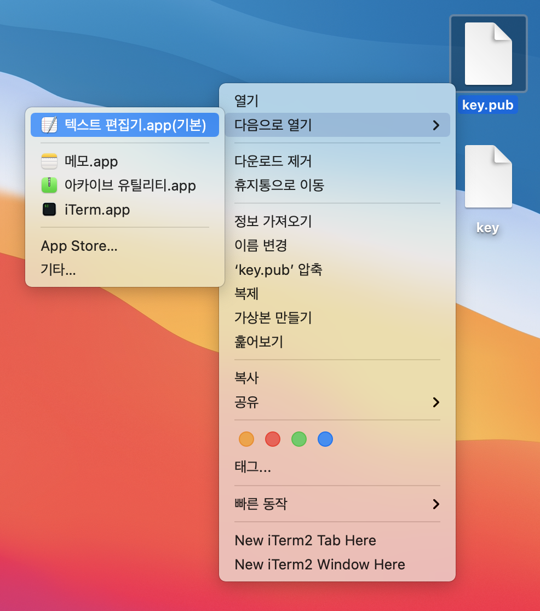Expand the 공유 submenu arrow
The height and width of the screenshot is (611, 540).
point(436,402)
